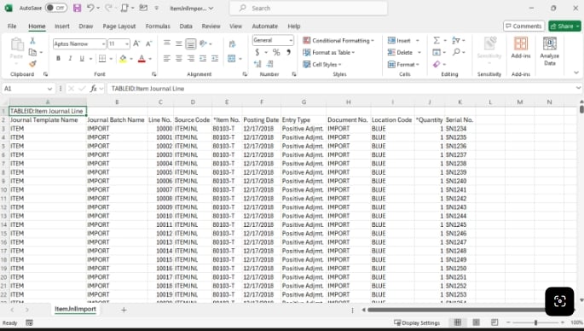This screenshot has width=584, height=331.
Task: Apply Percent Style format
Action: click(276, 52)
